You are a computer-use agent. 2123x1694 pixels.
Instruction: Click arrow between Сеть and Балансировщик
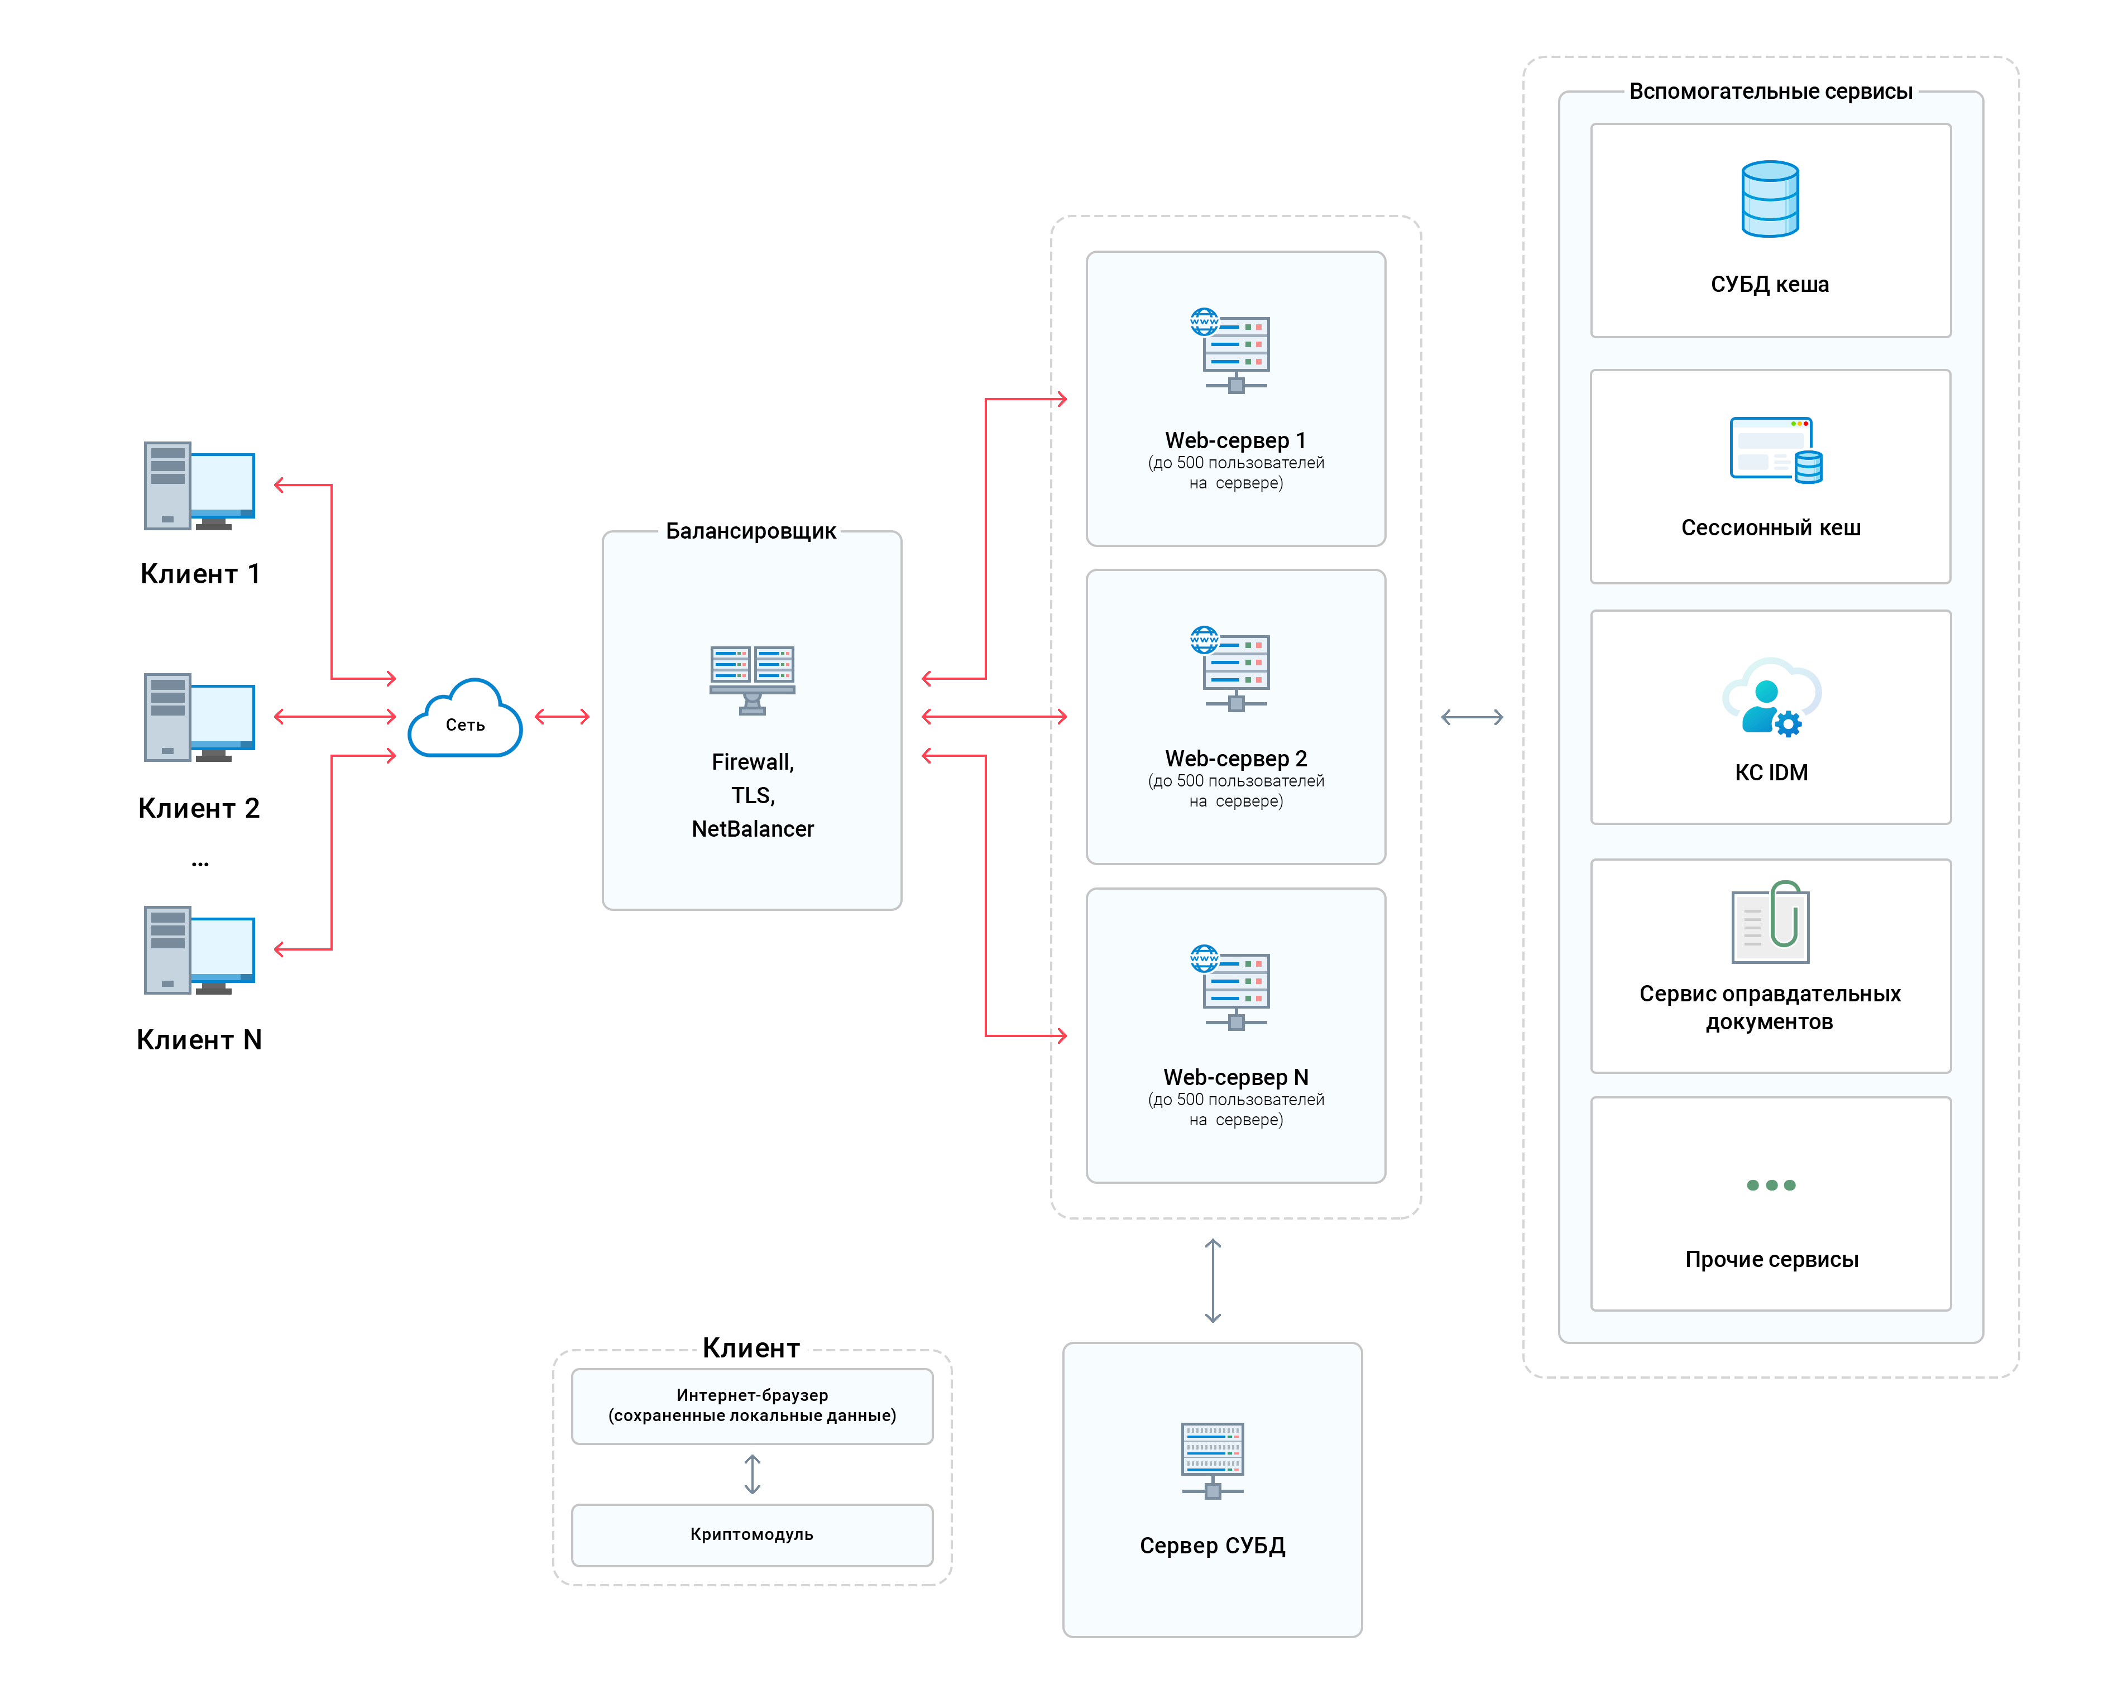pyautogui.click(x=562, y=718)
